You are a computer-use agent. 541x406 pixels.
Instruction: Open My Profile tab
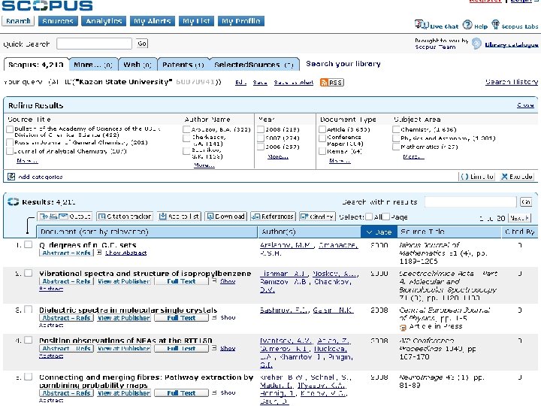[x=241, y=21]
